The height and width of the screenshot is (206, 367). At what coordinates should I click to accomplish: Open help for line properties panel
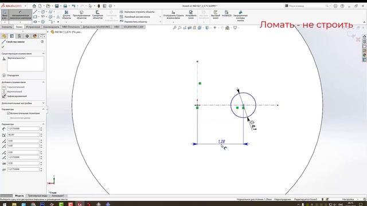[42, 42]
